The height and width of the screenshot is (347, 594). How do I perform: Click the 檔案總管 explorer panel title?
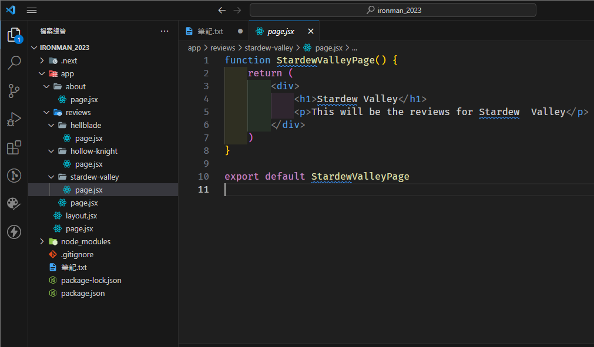tap(53, 31)
